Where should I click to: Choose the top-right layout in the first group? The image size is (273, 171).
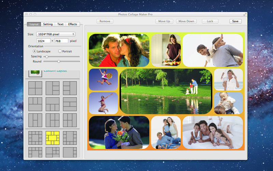(70, 88)
